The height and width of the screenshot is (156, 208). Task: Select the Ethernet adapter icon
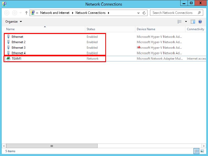[8, 37]
